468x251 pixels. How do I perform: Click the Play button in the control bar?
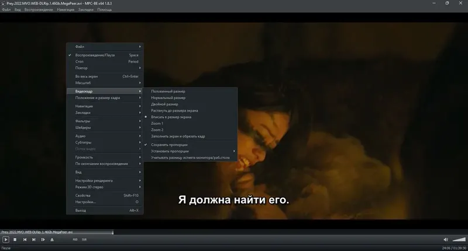(x=6, y=239)
